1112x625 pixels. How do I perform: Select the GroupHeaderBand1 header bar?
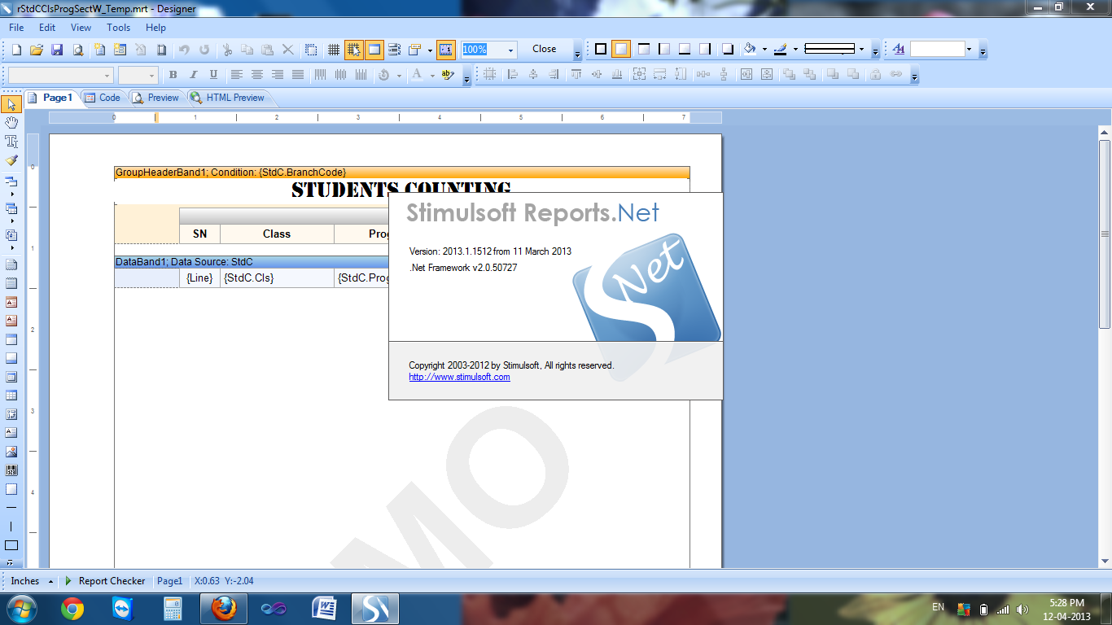click(402, 173)
